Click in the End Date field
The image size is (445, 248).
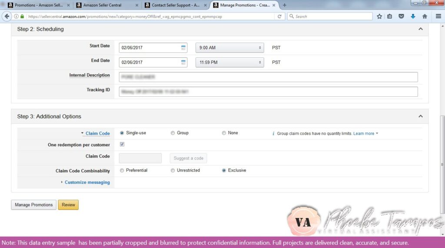click(x=153, y=63)
